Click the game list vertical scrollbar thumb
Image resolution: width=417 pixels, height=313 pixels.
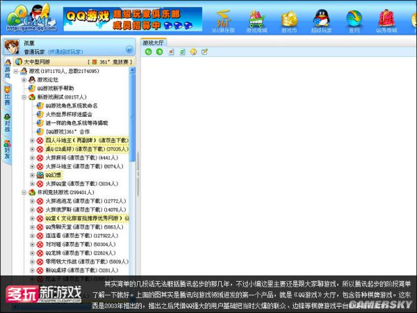[132, 118]
